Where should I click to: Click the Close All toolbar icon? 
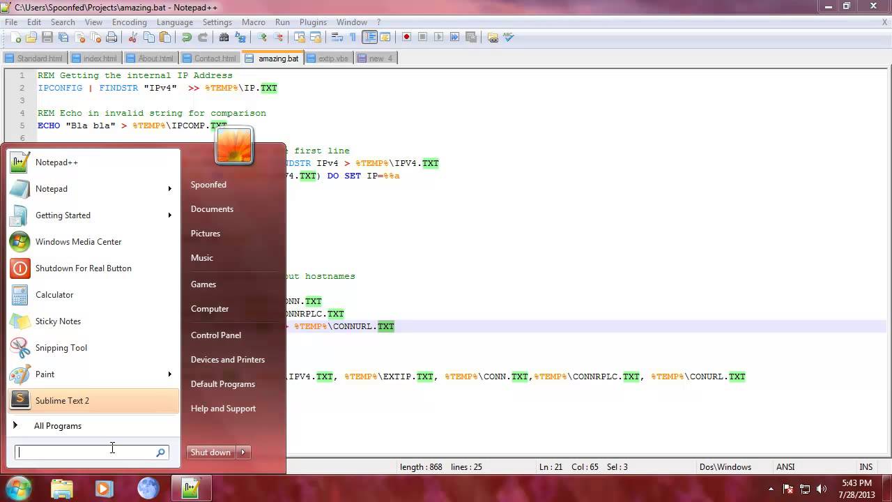click(x=95, y=38)
